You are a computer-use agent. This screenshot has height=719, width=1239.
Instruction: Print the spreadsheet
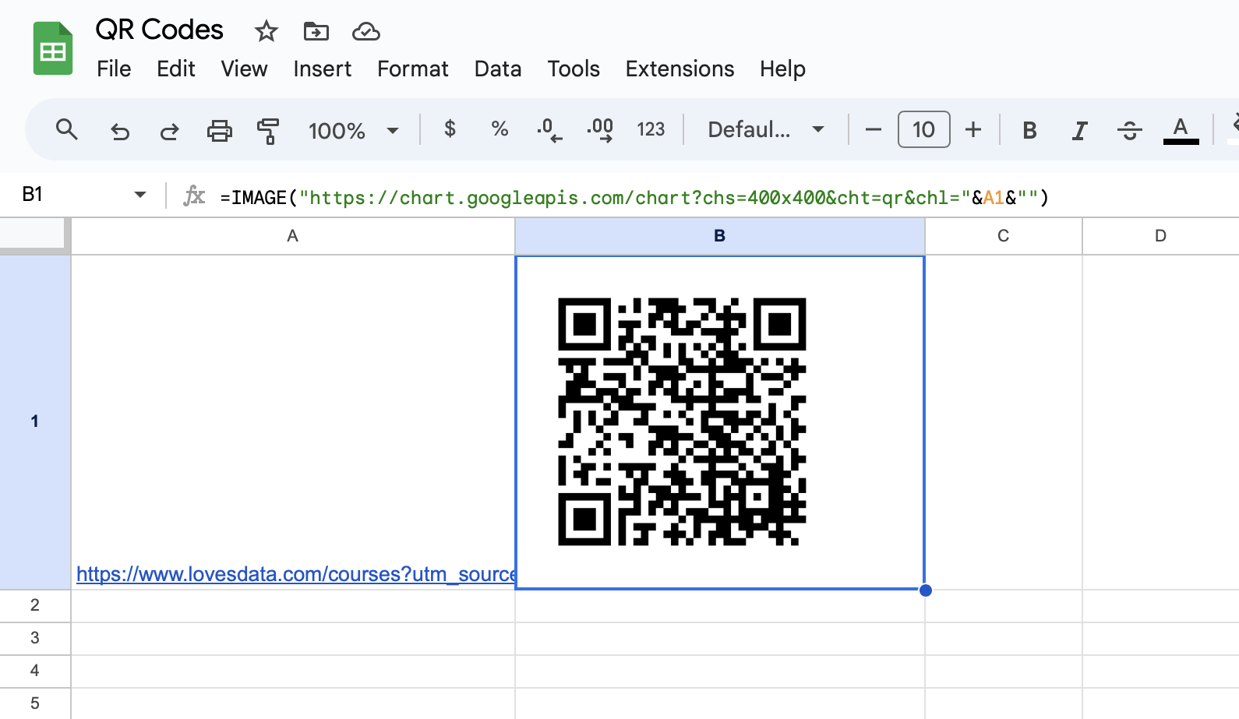tap(219, 130)
